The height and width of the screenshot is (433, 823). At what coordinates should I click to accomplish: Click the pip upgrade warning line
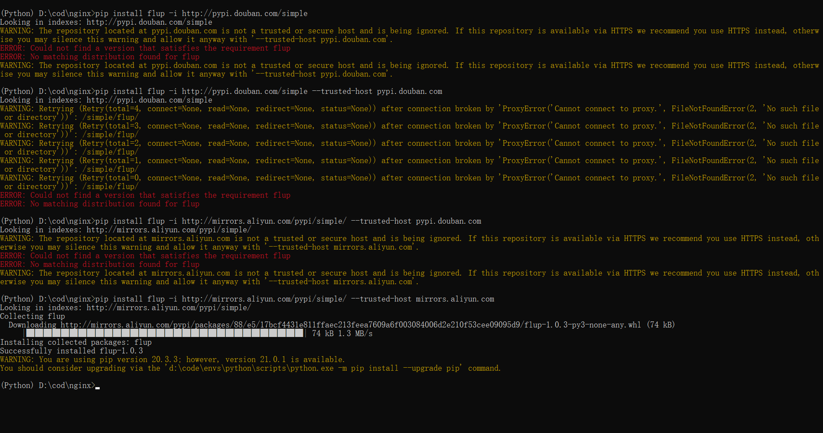tap(173, 359)
